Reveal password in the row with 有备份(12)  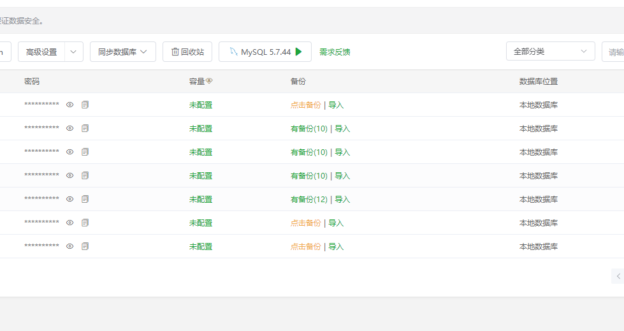point(69,199)
